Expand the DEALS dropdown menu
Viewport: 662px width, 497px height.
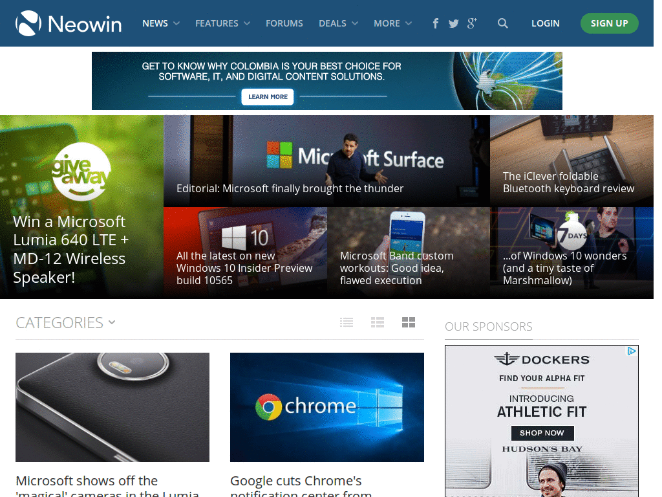(338, 23)
